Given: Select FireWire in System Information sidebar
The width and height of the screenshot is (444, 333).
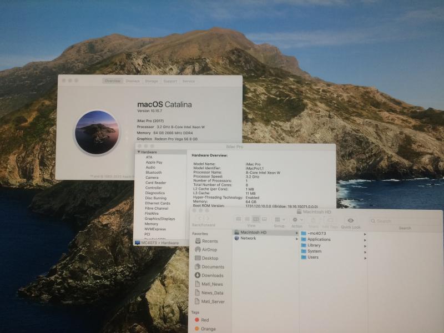Looking at the screenshot, I should pyautogui.click(x=152, y=214).
